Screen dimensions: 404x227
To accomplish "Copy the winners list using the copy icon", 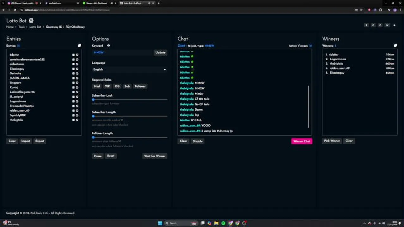I will [x=395, y=46].
